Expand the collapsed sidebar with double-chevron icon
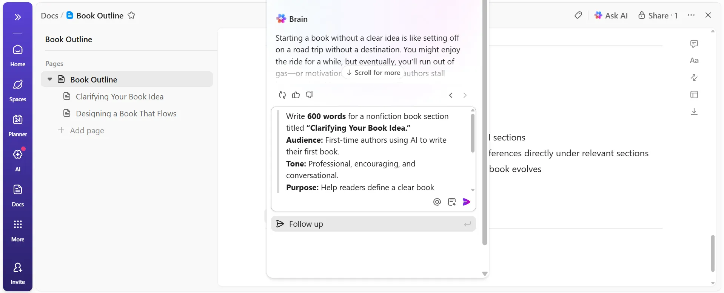 [x=18, y=17]
